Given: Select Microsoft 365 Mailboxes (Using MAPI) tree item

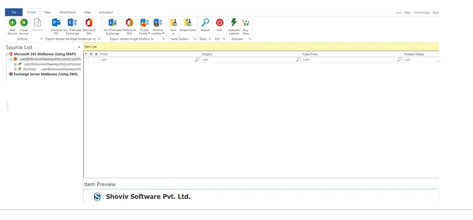Looking at the screenshot, I should 45,54.
